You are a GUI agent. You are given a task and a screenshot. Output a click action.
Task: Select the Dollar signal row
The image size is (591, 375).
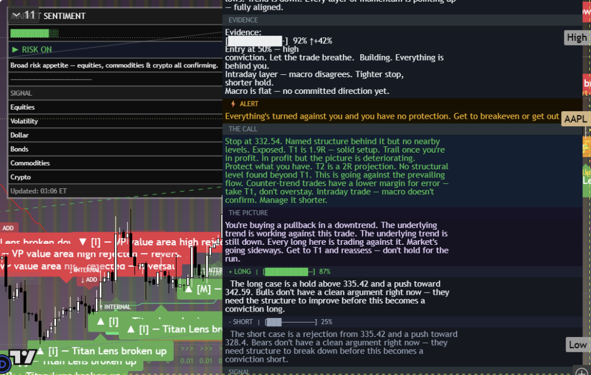tap(115, 135)
